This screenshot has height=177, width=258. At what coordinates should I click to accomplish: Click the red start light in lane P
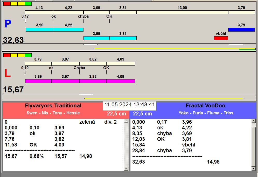tap(7, 4)
